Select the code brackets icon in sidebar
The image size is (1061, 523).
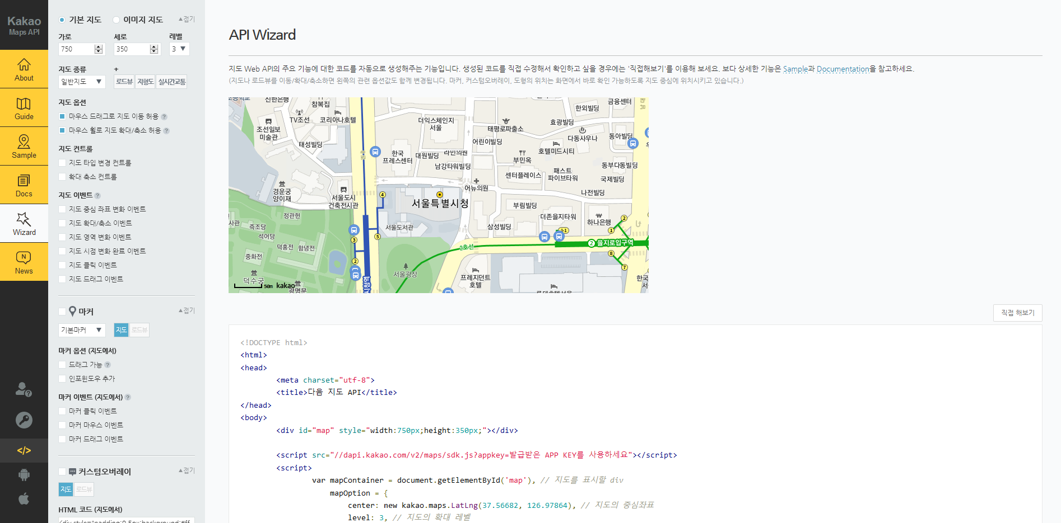click(24, 450)
